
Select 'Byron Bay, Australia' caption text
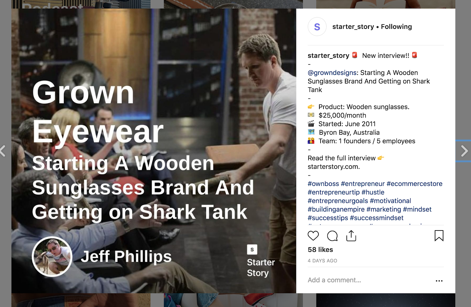(x=349, y=132)
